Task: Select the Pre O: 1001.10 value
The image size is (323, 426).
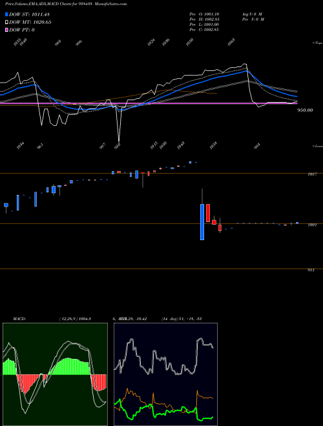Action: point(204,14)
